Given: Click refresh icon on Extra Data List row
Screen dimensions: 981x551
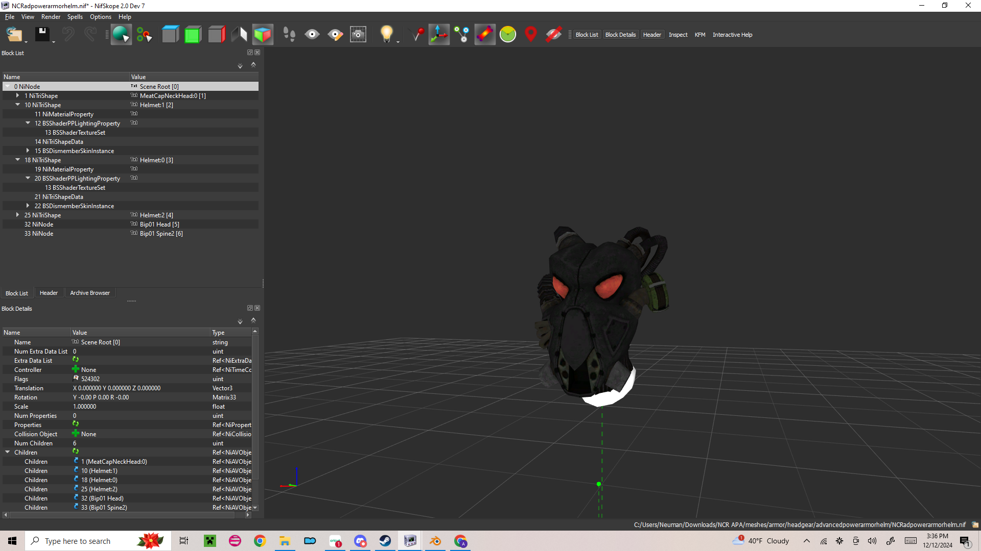Looking at the screenshot, I should point(76,360).
